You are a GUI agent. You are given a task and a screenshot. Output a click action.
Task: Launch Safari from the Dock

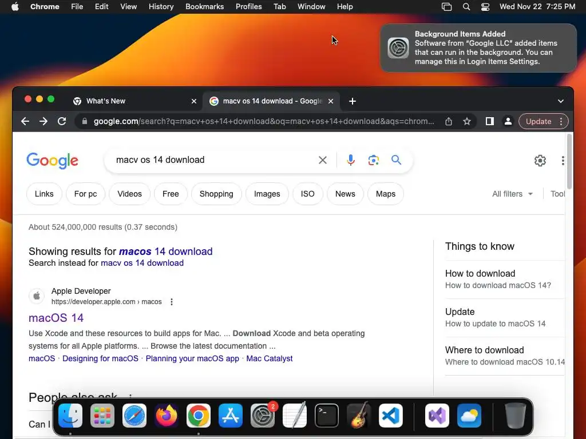[x=134, y=416]
